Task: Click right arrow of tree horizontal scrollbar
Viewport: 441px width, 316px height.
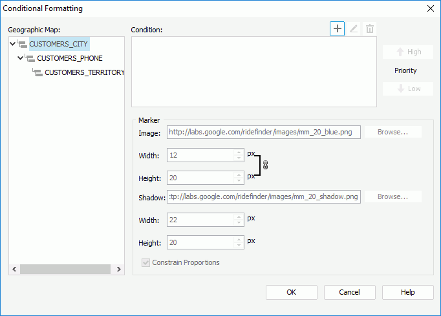Action: point(119,269)
